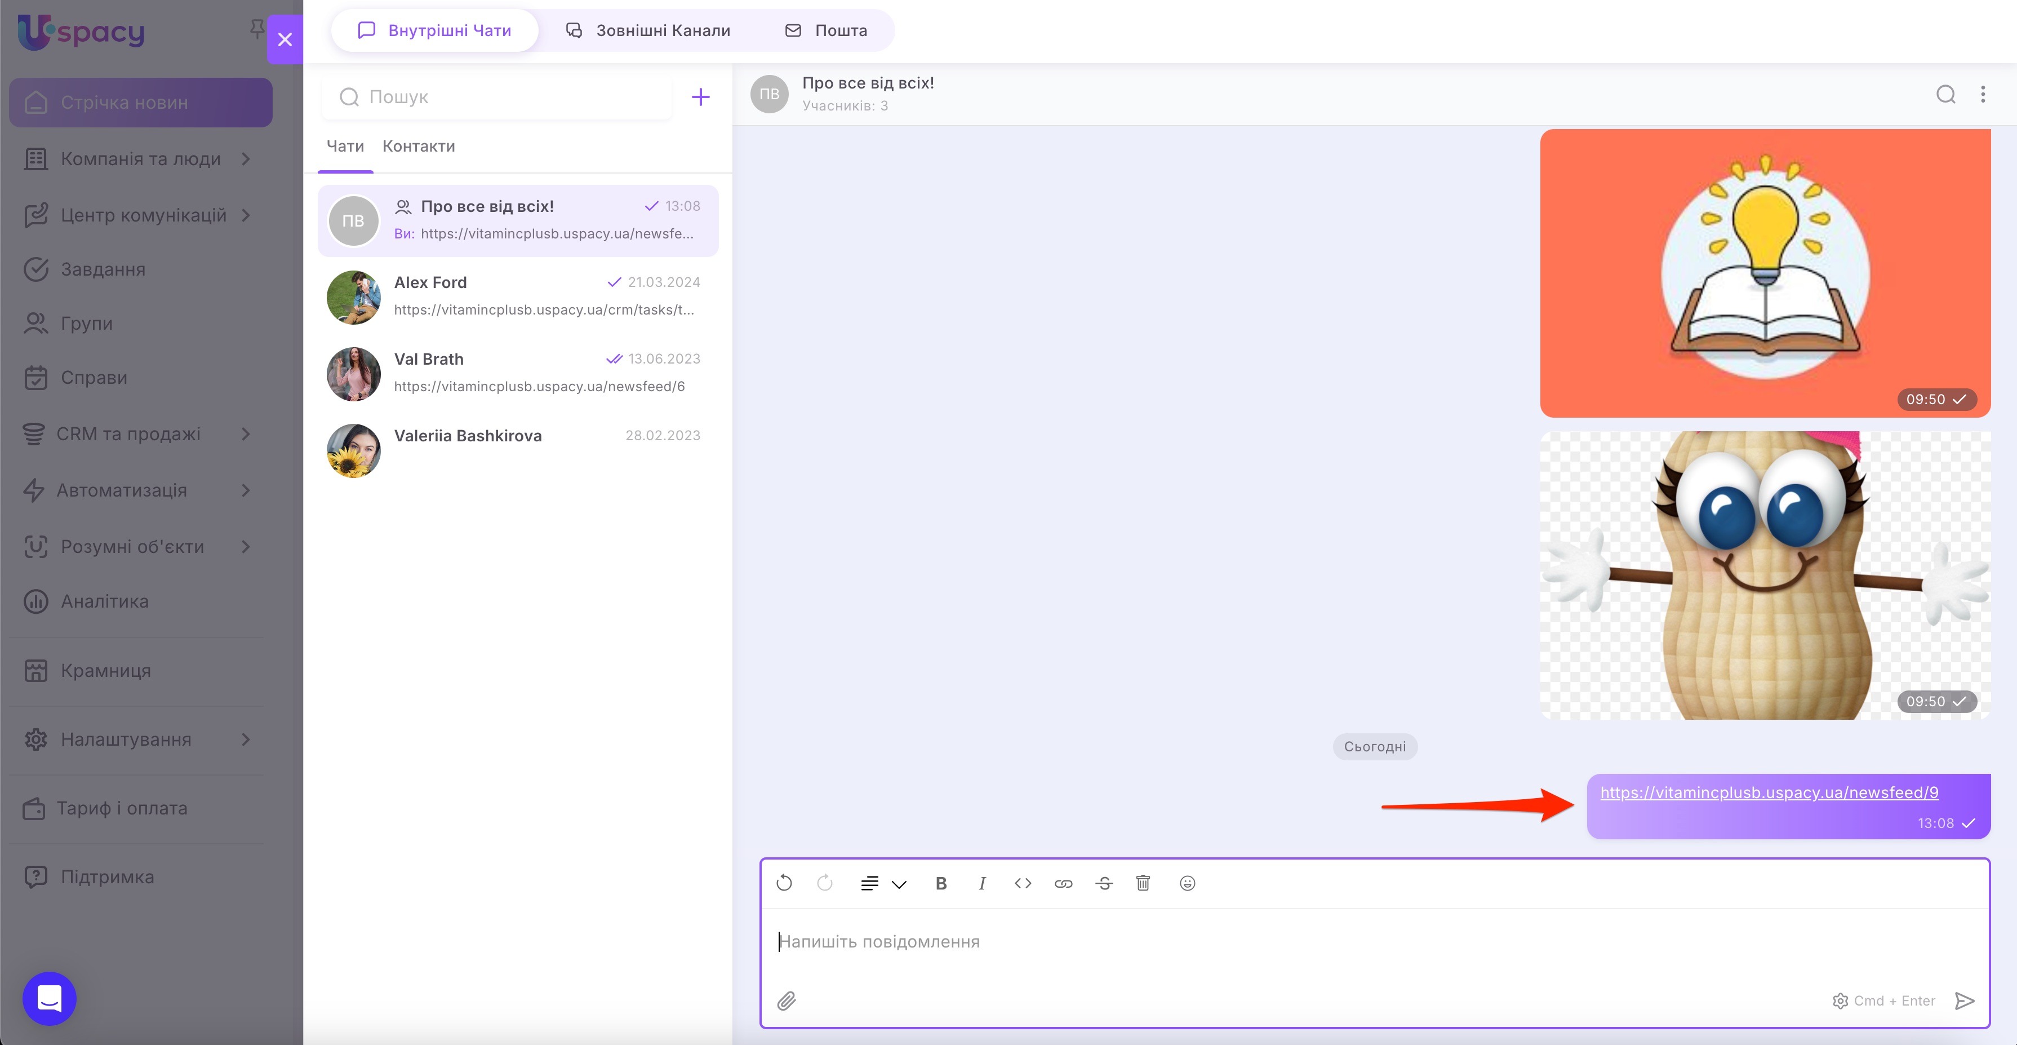Open the emoji picker in editor toolbar
Screen dimensions: 2017x1045
[1187, 884]
